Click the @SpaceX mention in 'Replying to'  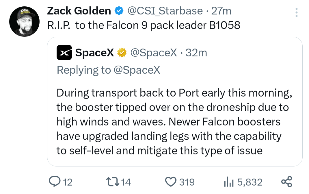[x=137, y=70]
